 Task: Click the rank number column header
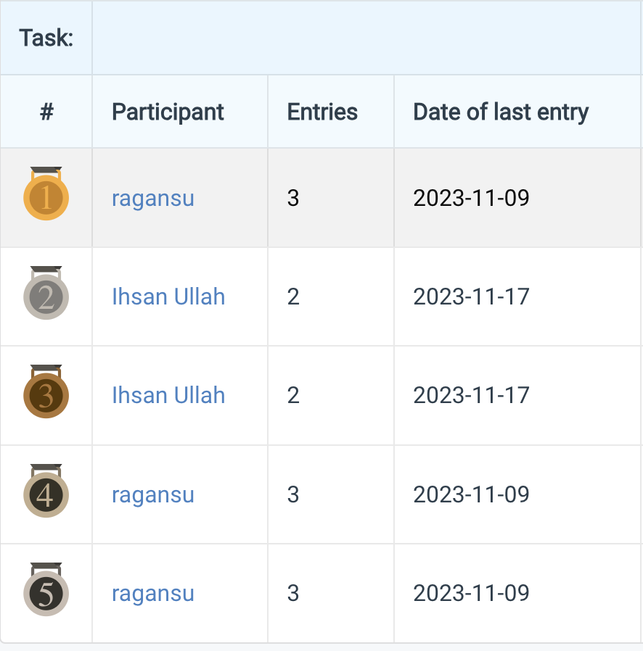46,112
